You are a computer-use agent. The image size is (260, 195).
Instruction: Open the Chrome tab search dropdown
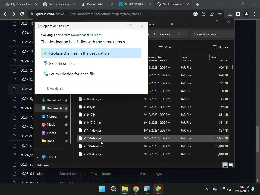[219, 4]
